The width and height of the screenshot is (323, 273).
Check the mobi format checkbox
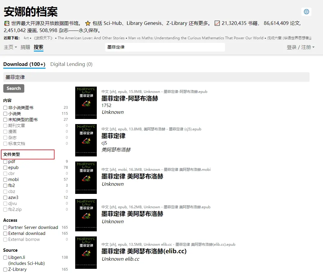tap(5, 179)
